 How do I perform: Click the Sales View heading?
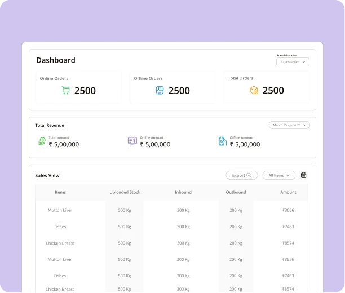pos(47,175)
